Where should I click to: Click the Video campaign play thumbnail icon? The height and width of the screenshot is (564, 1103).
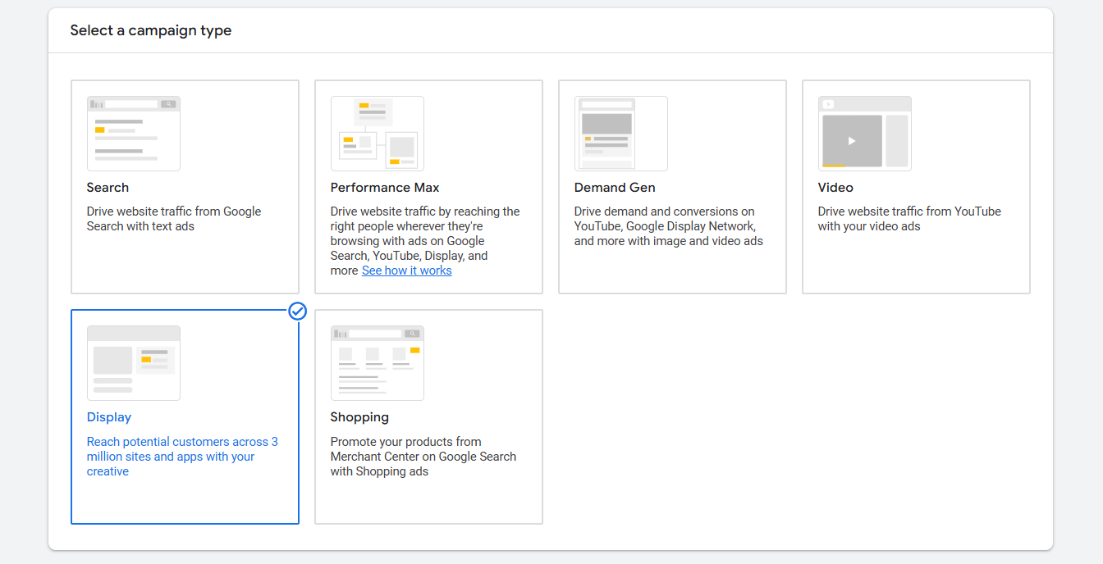coord(852,141)
